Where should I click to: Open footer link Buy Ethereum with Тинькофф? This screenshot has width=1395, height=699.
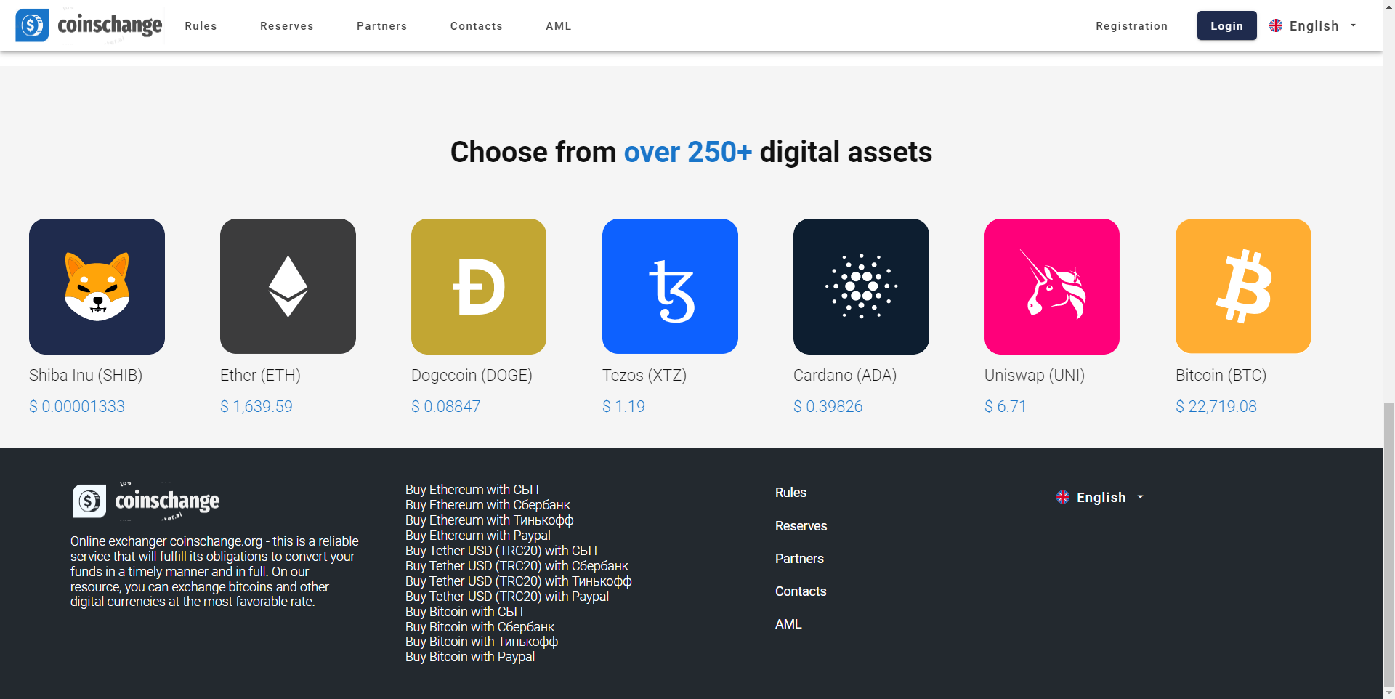click(x=490, y=520)
